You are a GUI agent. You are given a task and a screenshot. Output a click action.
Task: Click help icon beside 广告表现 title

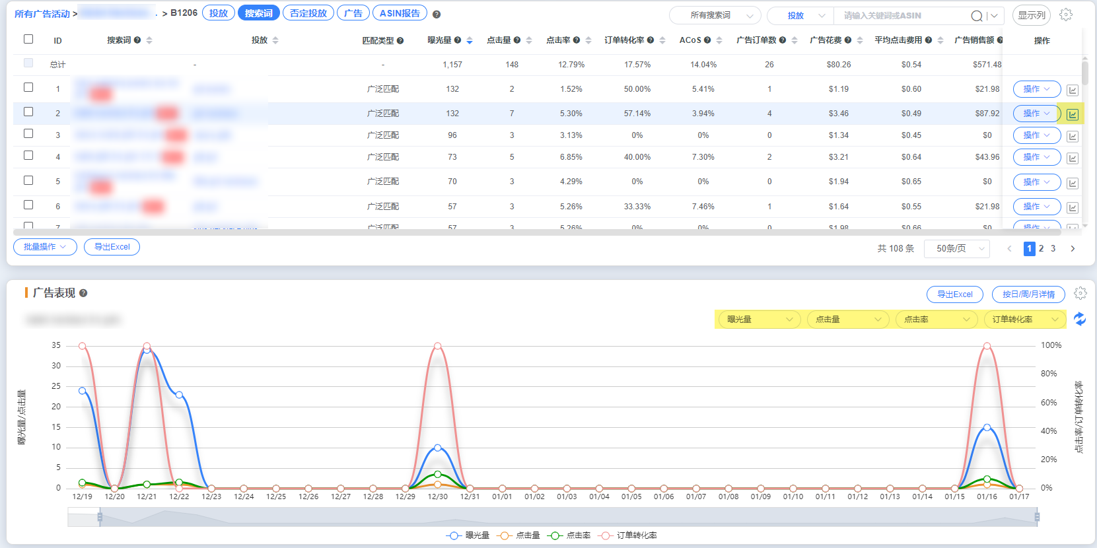(83, 293)
